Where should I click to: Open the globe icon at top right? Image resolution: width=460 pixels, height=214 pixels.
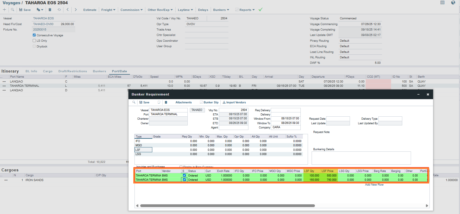click(x=453, y=3)
